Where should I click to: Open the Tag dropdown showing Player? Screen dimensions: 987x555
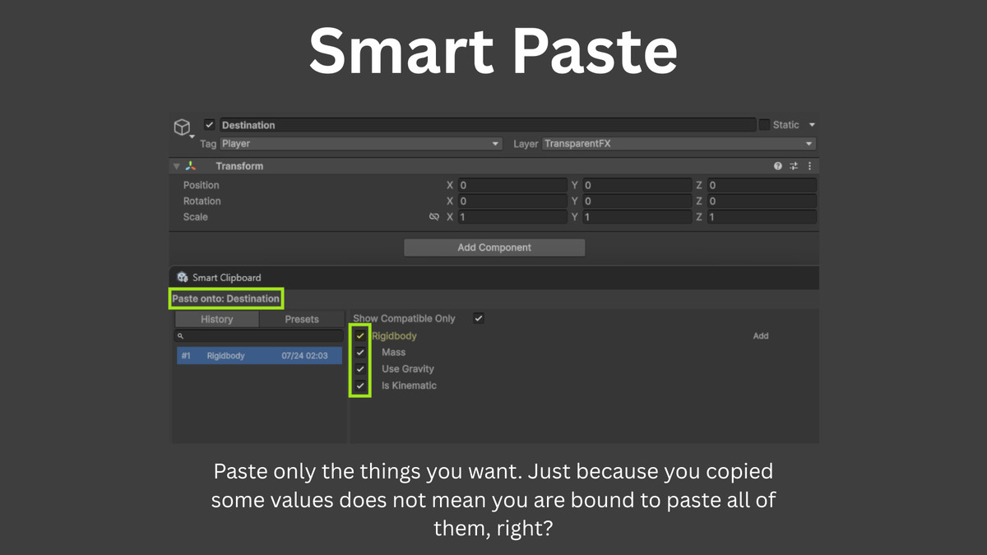(360, 144)
